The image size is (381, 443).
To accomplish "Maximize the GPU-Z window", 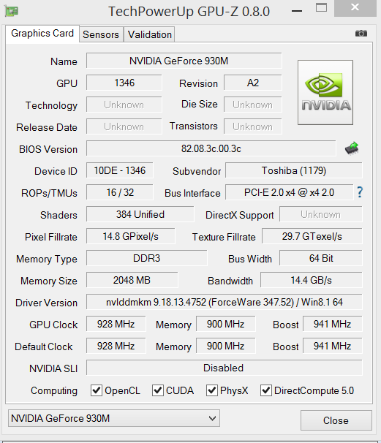I will [x=321, y=7].
